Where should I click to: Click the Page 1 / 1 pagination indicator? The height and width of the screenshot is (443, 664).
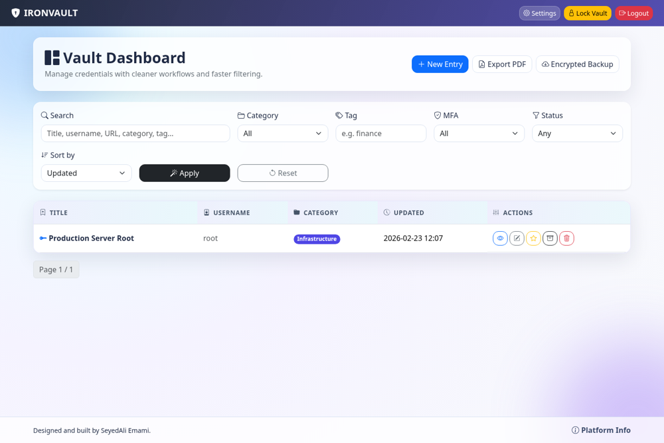point(56,270)
